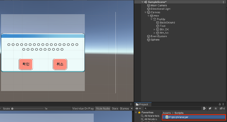Select the PopUpManager script
Image resolution: width=227 pixels, height=122 pixels.
coord(194,117)
